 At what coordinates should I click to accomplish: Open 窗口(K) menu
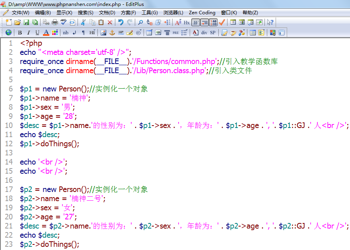tap(229, 13)
